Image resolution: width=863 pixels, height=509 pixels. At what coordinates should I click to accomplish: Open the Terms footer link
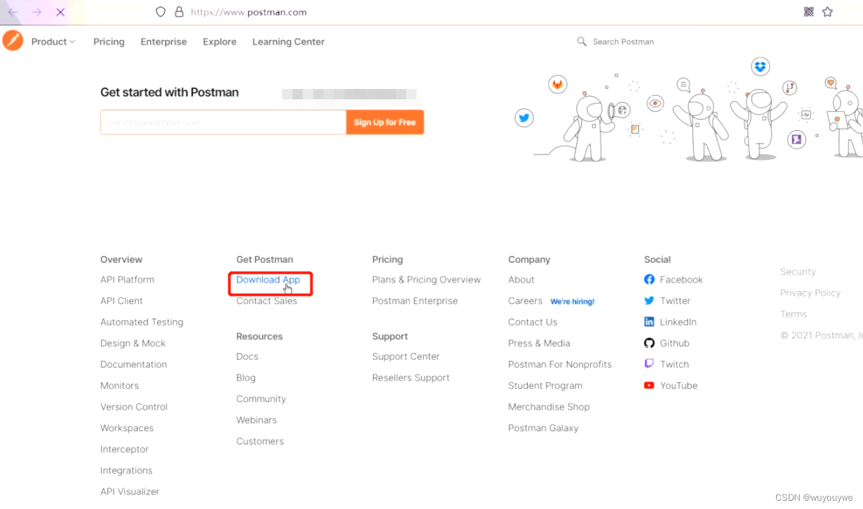[x=793, y=314]
